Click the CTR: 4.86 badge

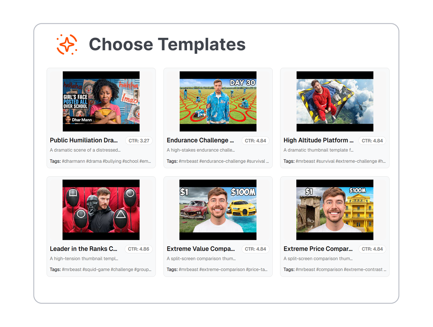click(139, 249)
